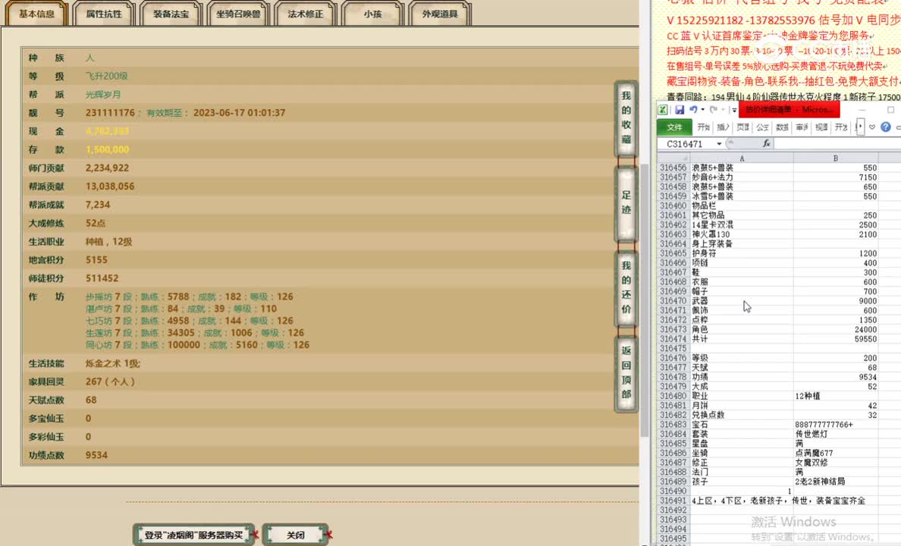Select cell 护身符 in row 316465
The height and width of the screenshot is (546, 901).
(742, 253)
